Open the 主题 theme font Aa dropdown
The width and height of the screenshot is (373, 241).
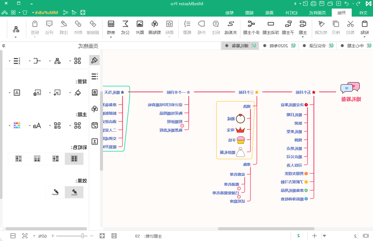click(x=30, y=126)
